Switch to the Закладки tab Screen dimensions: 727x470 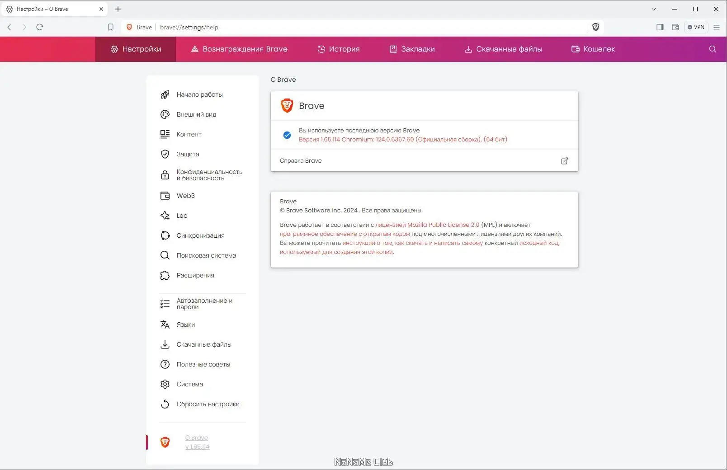coord(412,49)
